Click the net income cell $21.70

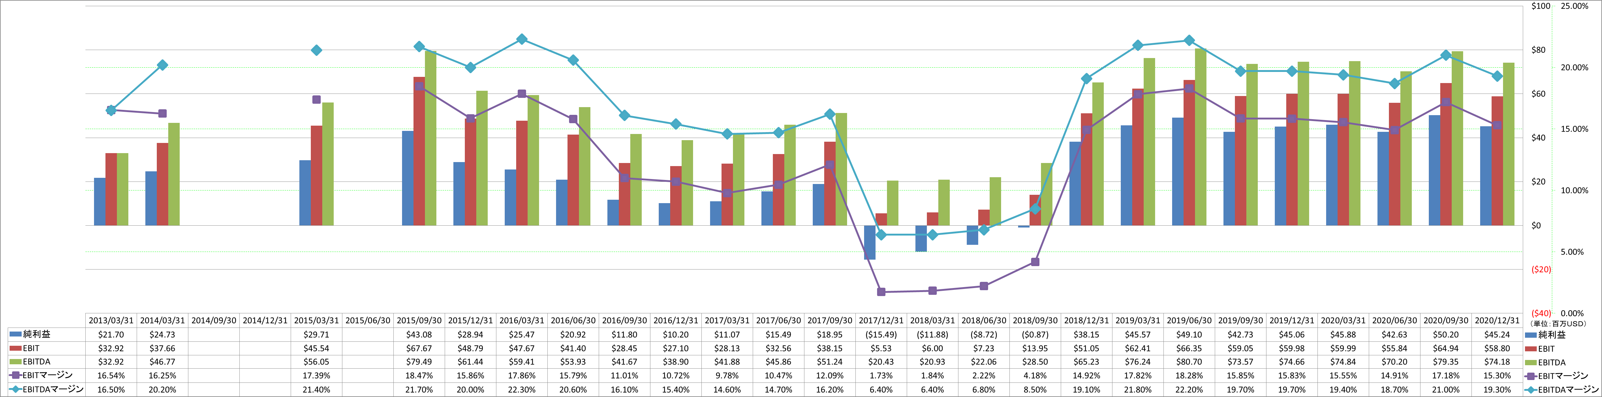pyautogui.click(x=111, y=334)
